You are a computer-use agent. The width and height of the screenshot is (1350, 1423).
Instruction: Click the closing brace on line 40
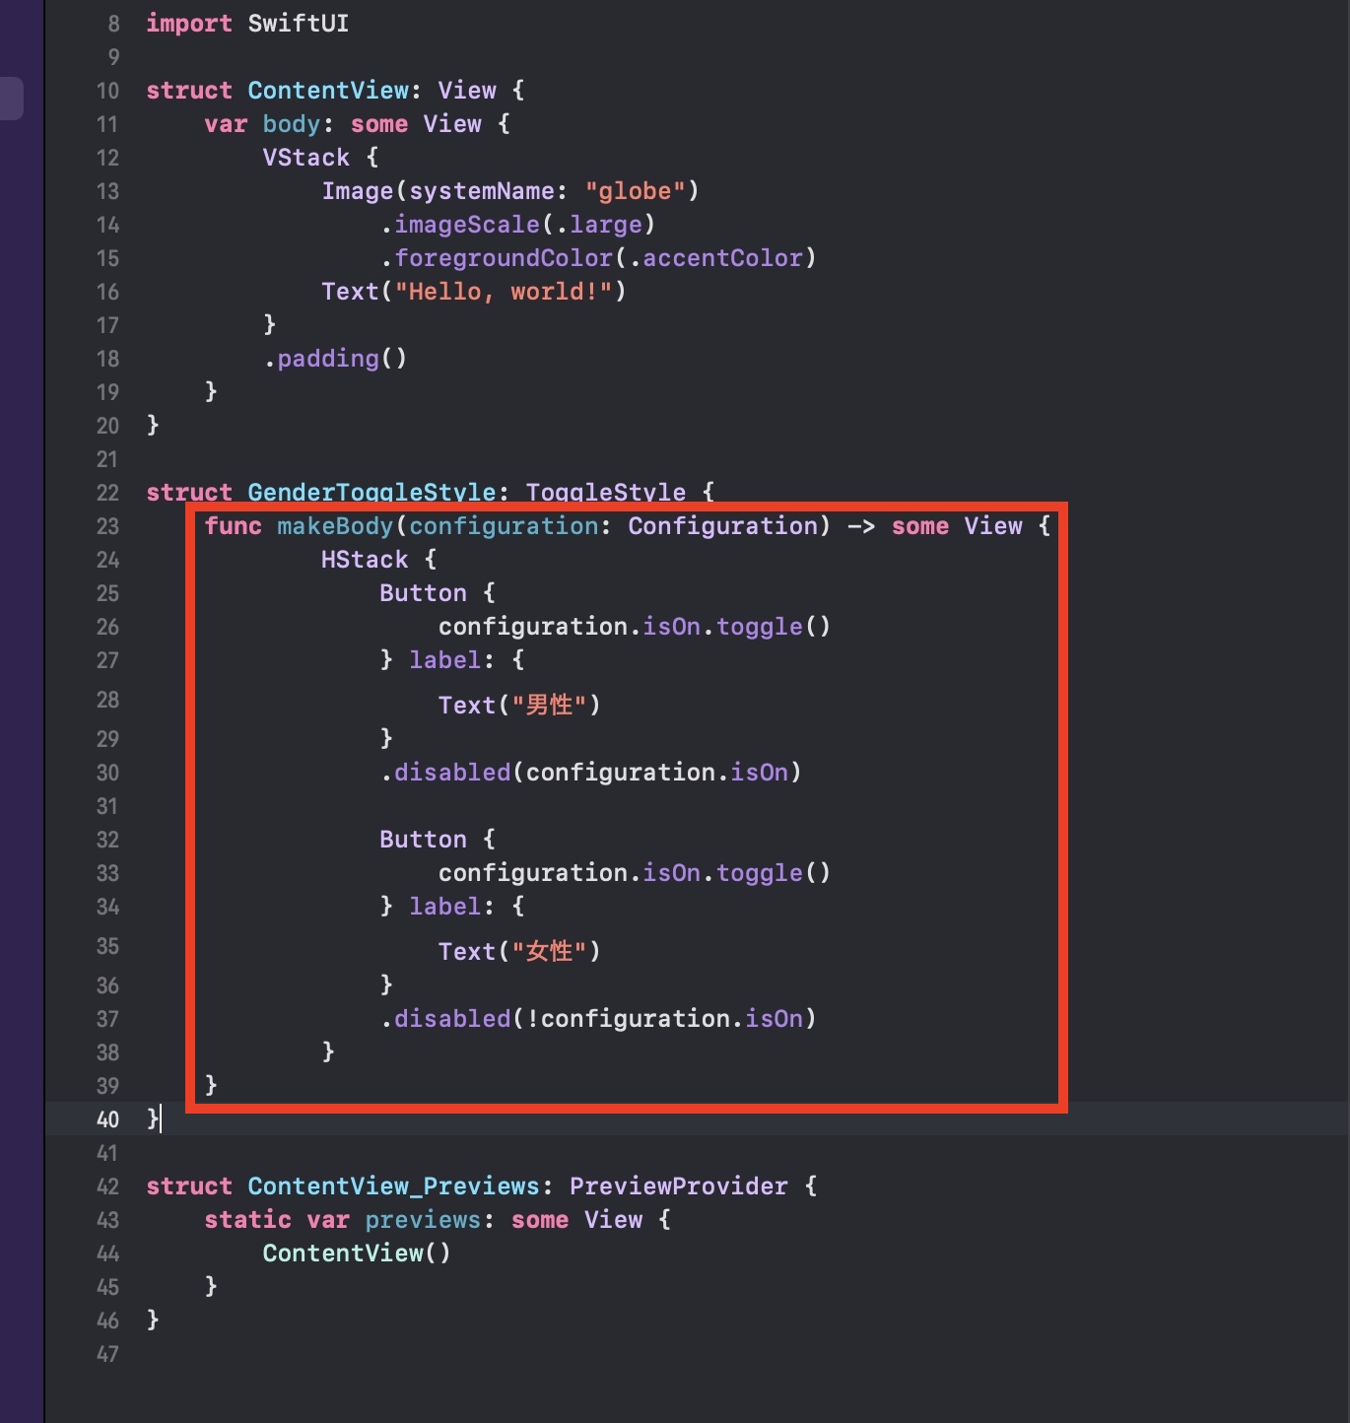153,1119
